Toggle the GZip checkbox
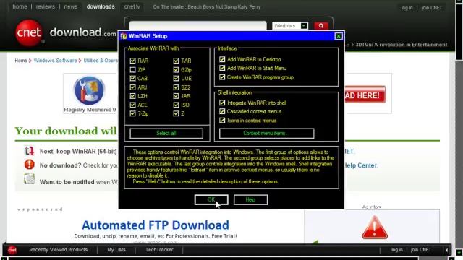 pos(177,70)
